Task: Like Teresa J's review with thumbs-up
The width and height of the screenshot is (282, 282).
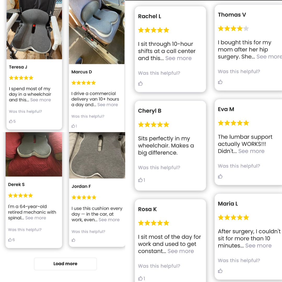Action: tap(11, 121)
